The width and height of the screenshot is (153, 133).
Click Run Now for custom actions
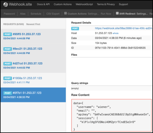106,14
